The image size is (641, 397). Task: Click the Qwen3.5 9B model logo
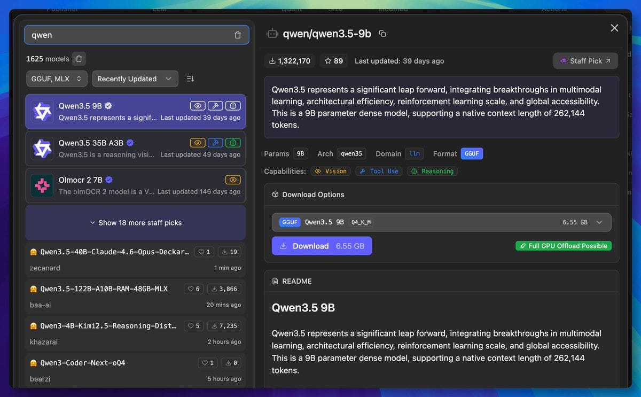[42, 112]
